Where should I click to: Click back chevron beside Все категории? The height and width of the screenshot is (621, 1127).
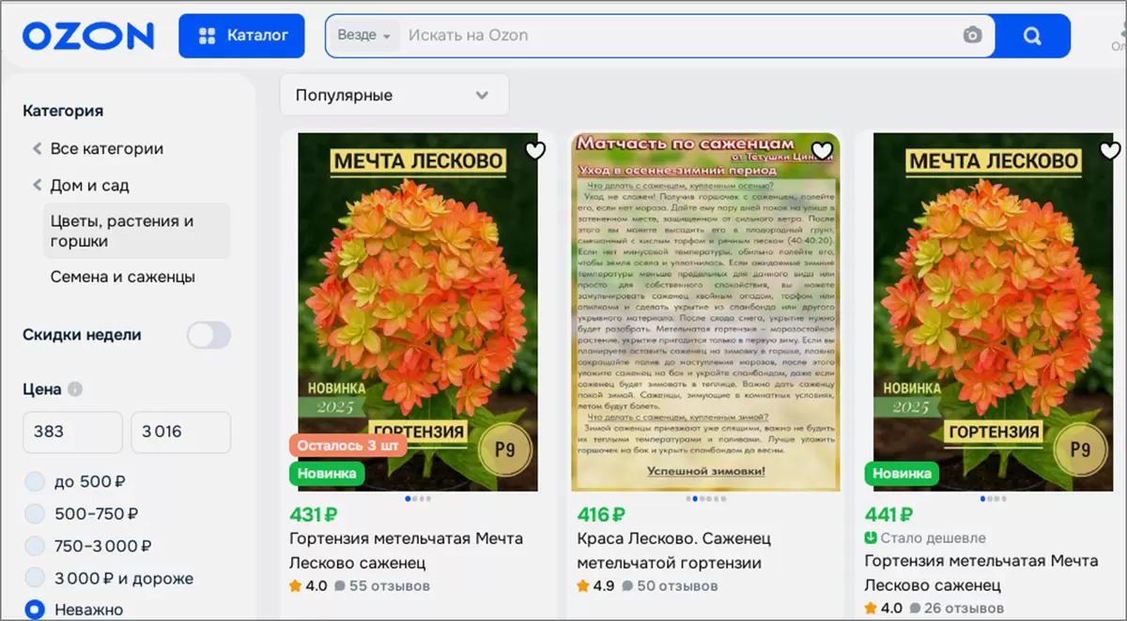(37, 148)
